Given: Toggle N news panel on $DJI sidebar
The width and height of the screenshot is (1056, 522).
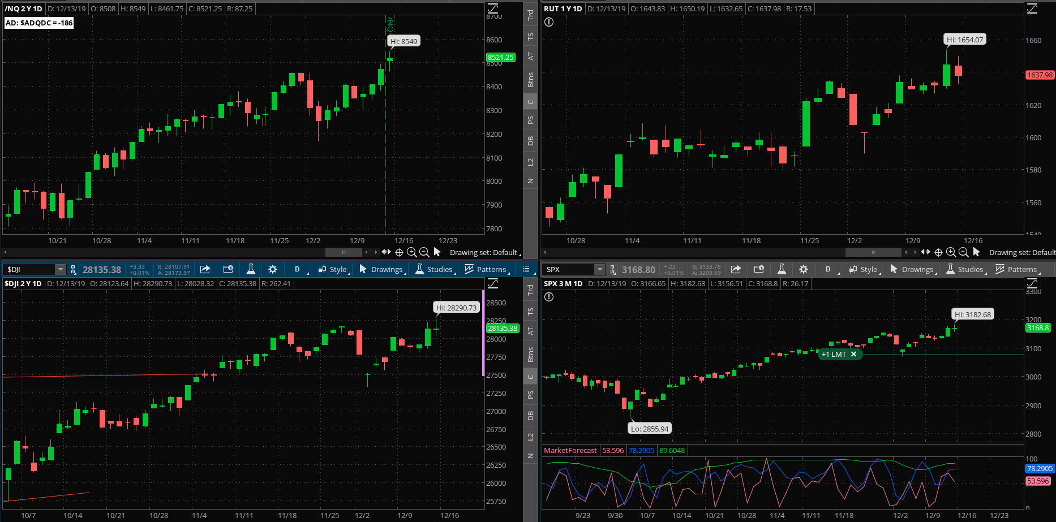Looking at the screenshot, I should coord(530,456).
